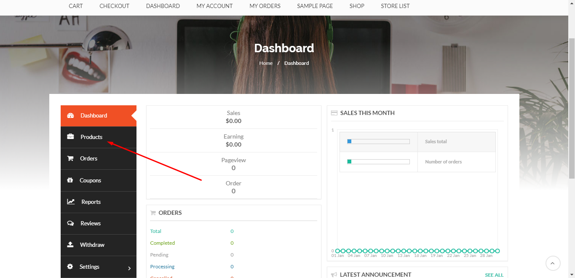Click the cart icon in ORDERS widget header
The image size is (575, 278).
click(153, 213)
